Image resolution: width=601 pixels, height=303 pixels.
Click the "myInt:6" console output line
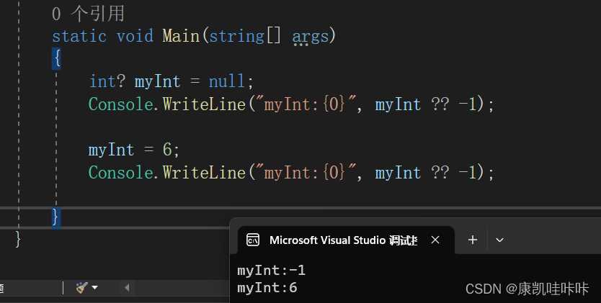point(267,287)
